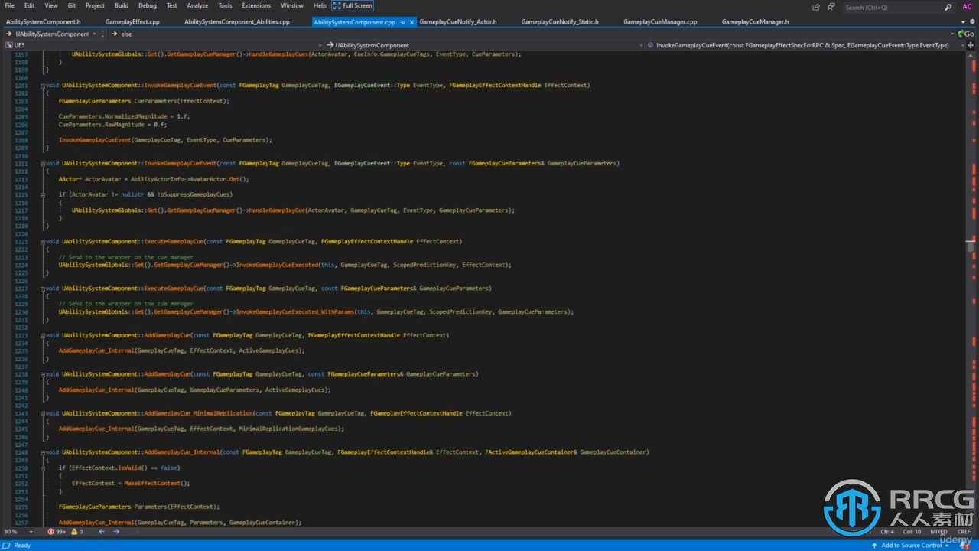This screenshot has height=551, width=979.
Task: Switch to GameplayCueNotify_Actor.h tab
Action: click(x=457, y=22)
